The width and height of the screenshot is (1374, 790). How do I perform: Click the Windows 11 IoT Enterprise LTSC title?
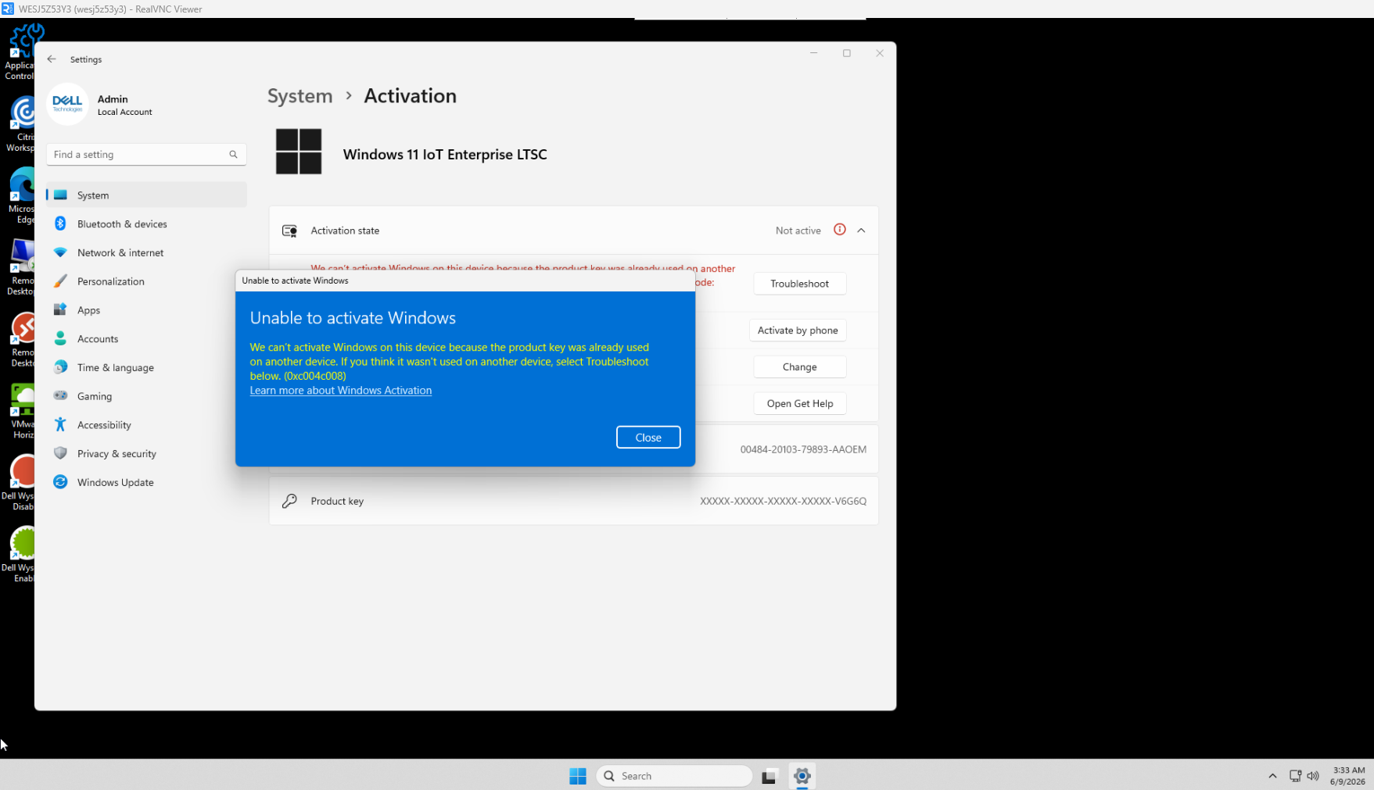(x=445, y=155)
